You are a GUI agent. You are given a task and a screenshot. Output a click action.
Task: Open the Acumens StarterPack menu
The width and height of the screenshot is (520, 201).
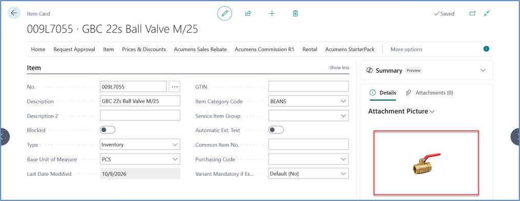click(x=350, y=49)
